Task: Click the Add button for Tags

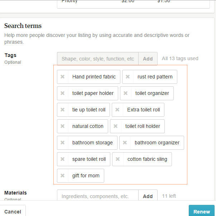Action: coord(148,59)
